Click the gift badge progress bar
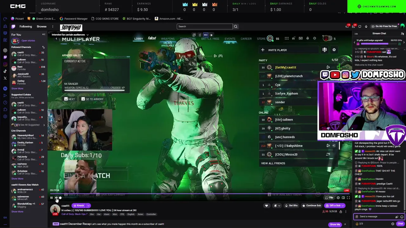Screen dimensions: 406x228 click(379, 44)
